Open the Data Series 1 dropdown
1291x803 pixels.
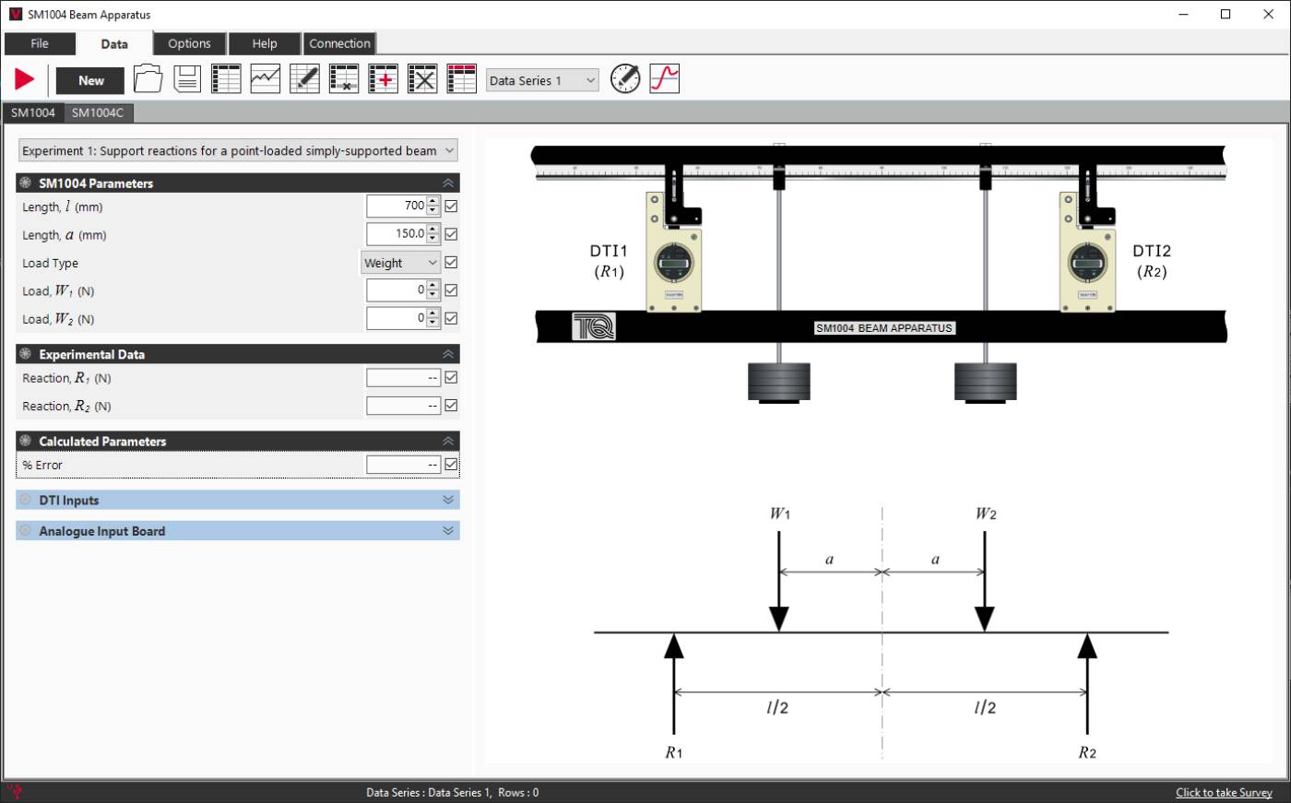(x=542, y=81)
